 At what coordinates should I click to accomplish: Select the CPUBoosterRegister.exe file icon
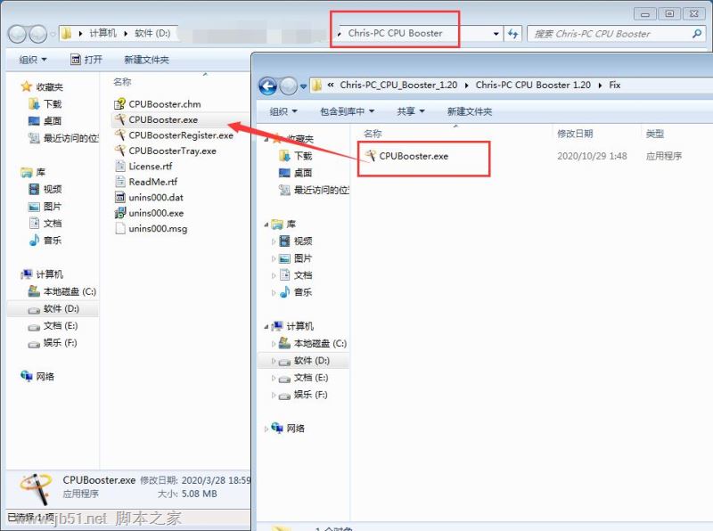coord(120,135)
